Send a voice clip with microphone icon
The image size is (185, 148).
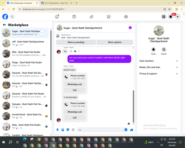click(x=57, y=130)
